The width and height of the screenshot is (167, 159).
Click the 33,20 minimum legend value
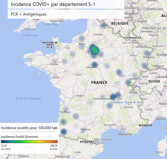[5, 145]
